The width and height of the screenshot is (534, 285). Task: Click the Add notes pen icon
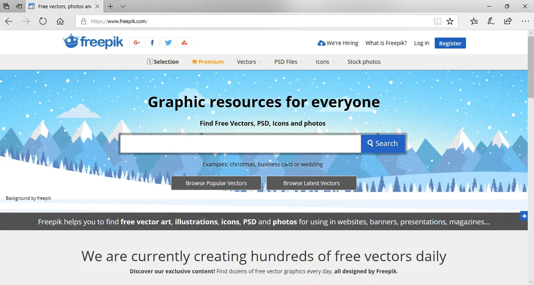pyautogui.click(x=491, y=21)
